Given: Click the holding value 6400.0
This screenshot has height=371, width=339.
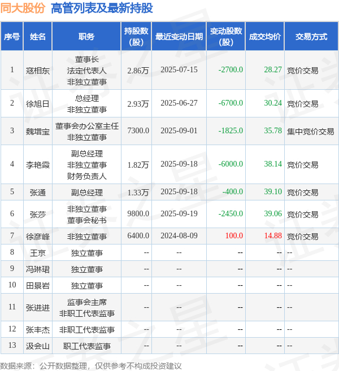Looking at the screenshot, I should (138, 235).
